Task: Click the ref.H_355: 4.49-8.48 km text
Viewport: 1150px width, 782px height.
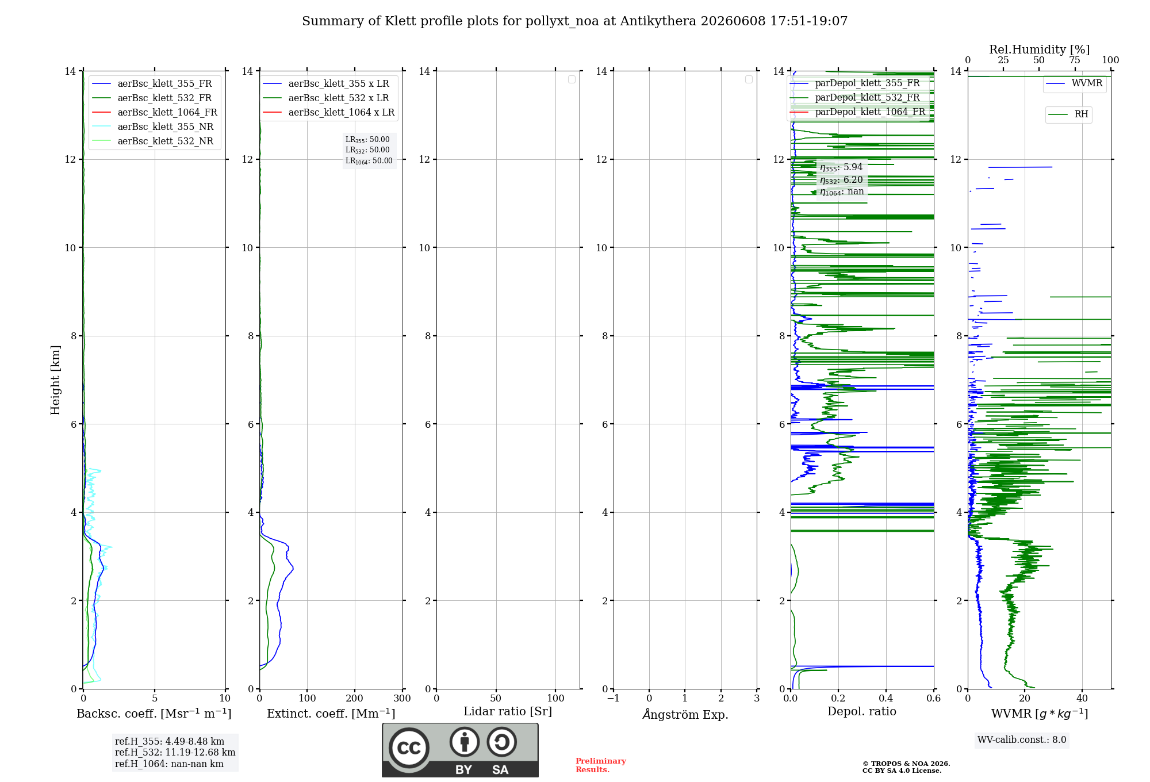Action: (170, 742)
